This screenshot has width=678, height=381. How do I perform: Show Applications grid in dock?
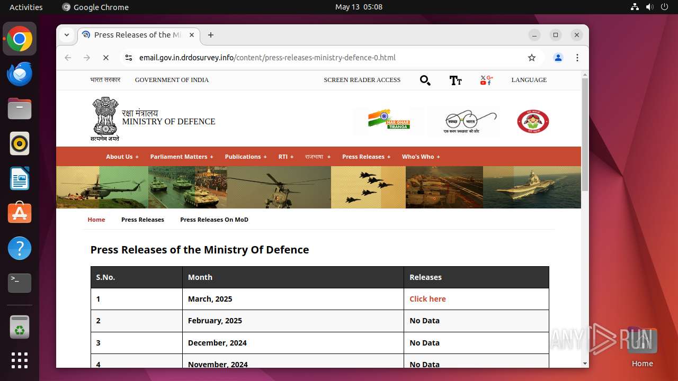pyautogui.click(x=20, y=360)
